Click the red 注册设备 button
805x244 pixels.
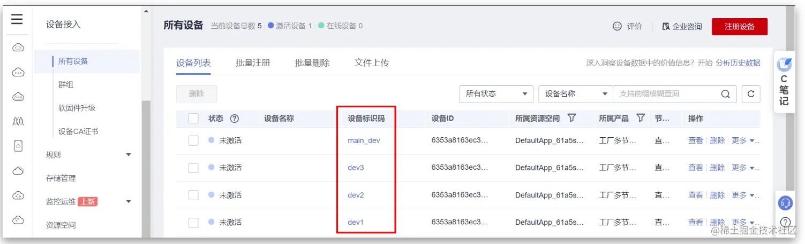[x=740, y=27]
